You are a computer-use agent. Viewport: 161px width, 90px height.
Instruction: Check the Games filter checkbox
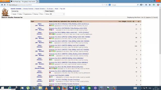point(33,14)
